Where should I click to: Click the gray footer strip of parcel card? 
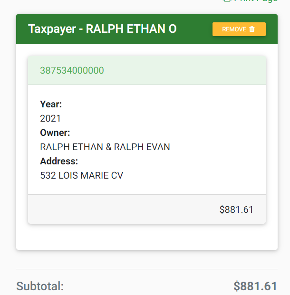[147, 209]
